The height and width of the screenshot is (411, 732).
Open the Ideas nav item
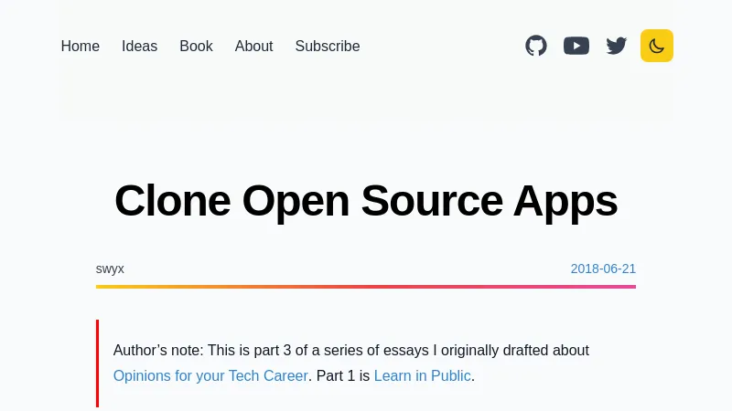[139, 47]
